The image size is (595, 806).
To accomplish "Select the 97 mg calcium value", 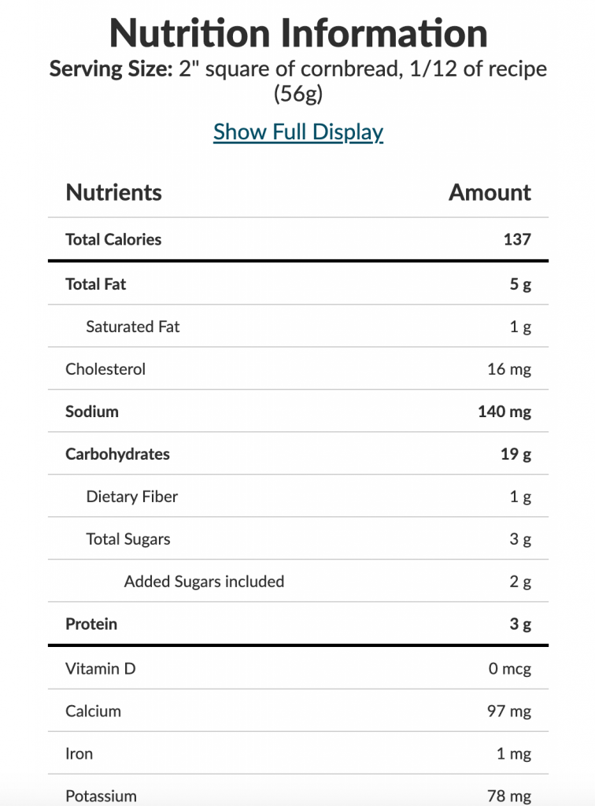I will 509,712.
